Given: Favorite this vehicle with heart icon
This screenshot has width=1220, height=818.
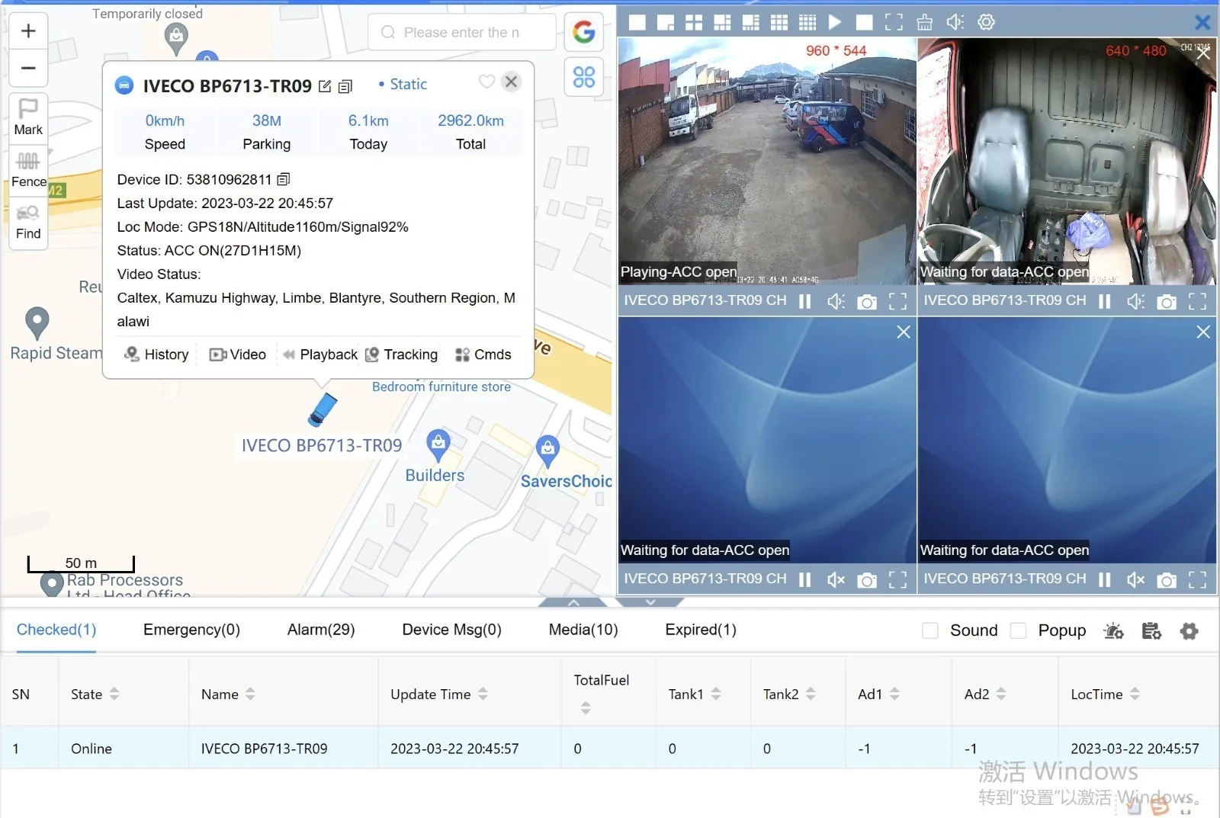Looking at the screenshot, I should pyautogui.click(x=486, y=82).
